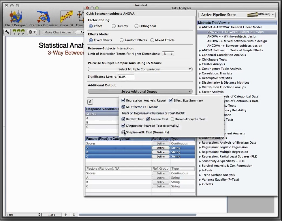
Task: Change interaction terms limit dropdown
Action: click(168, 54)
